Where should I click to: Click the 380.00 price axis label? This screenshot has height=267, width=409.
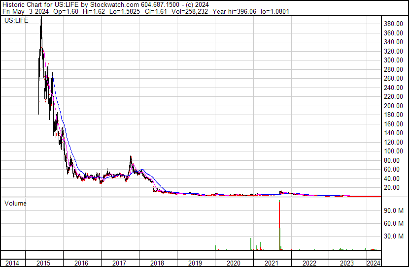pyautogui.click(x=395, y=24)
